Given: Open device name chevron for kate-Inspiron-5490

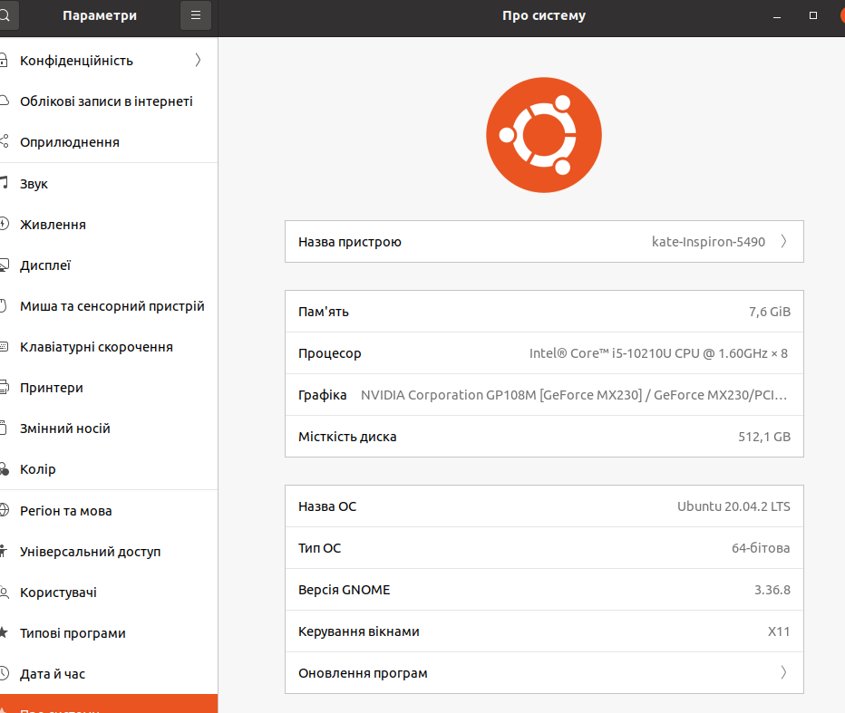Looking at the screenshot, I should point(784,241).
